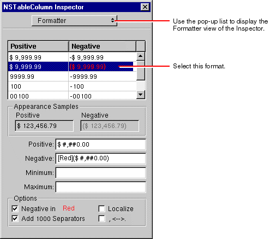The image size is (270, 239).
Task: Click the Positive format input field
Action: pos(100,144)
